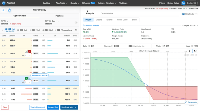
Task: Select the 09 DEC (8d) expiry
Action: [22, 30]
